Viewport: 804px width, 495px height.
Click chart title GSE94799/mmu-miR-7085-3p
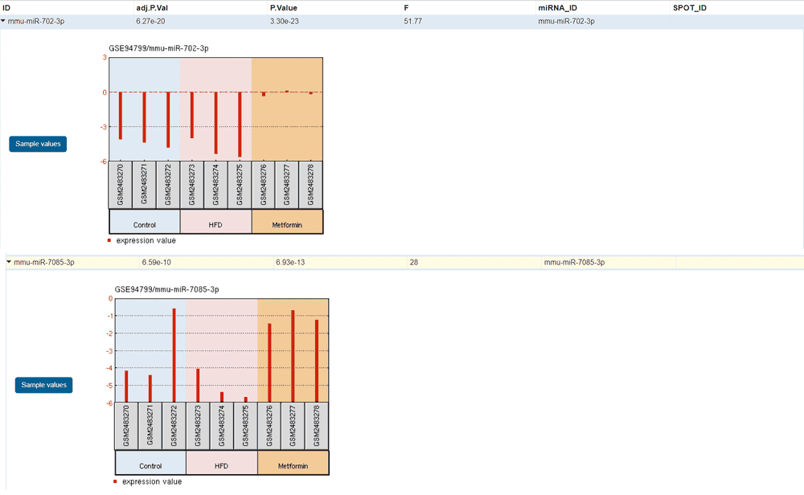[168, 288]
